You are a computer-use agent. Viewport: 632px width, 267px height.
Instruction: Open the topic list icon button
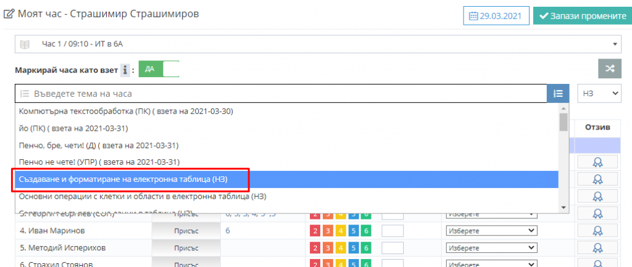click(558, 94)
